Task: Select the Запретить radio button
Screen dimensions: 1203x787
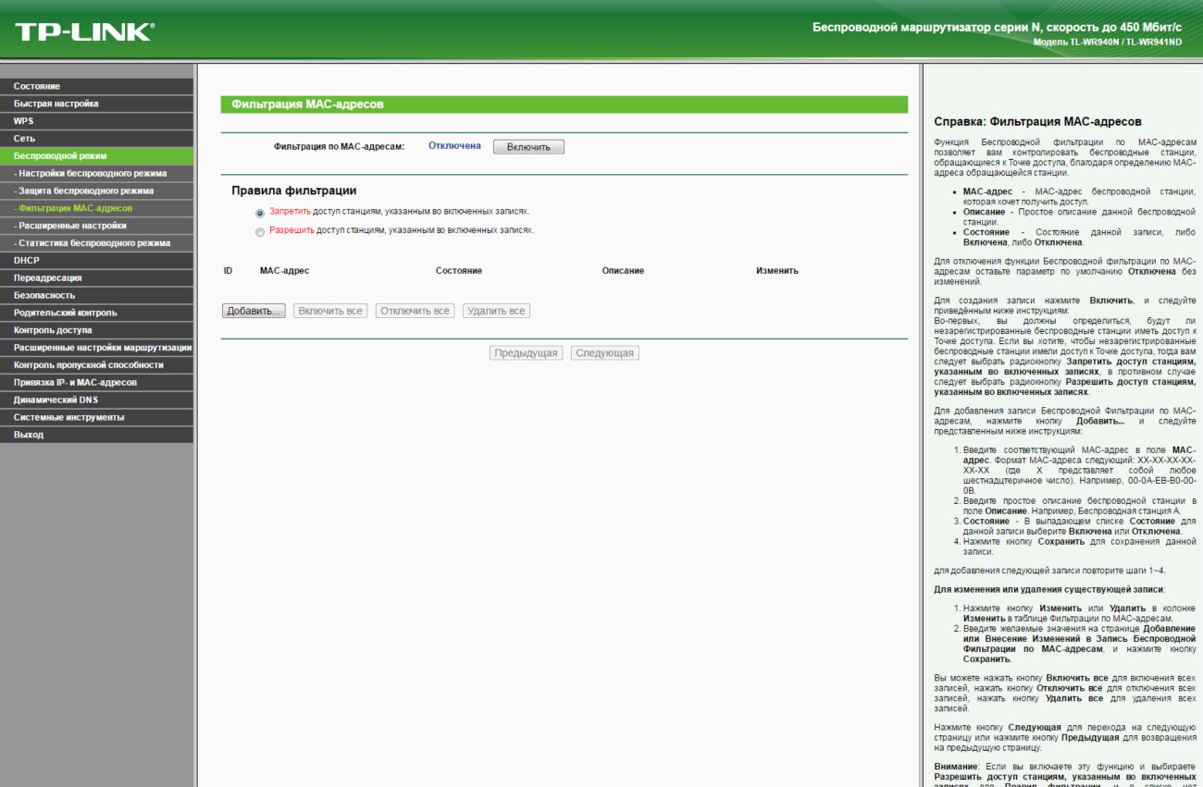Action: click(260, 213)
